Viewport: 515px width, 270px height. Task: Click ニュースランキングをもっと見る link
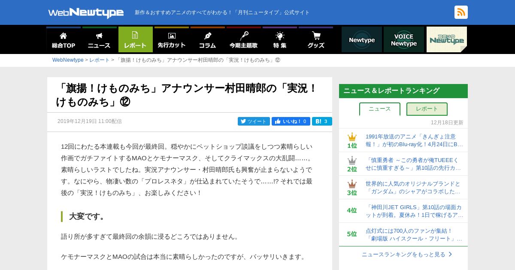(x=403, y=255)
